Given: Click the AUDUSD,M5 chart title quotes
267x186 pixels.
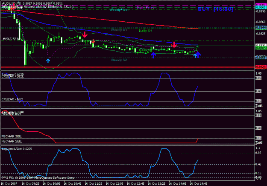Looking at the screenshot, I should coord(32,3).
